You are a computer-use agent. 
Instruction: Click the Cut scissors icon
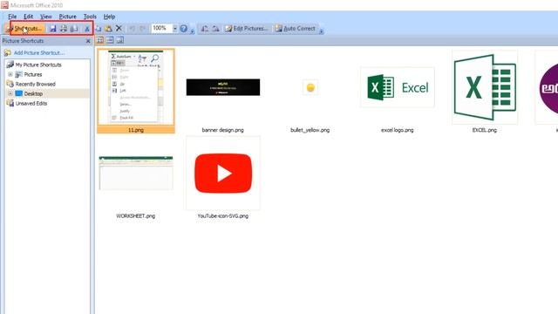point(87,29)
